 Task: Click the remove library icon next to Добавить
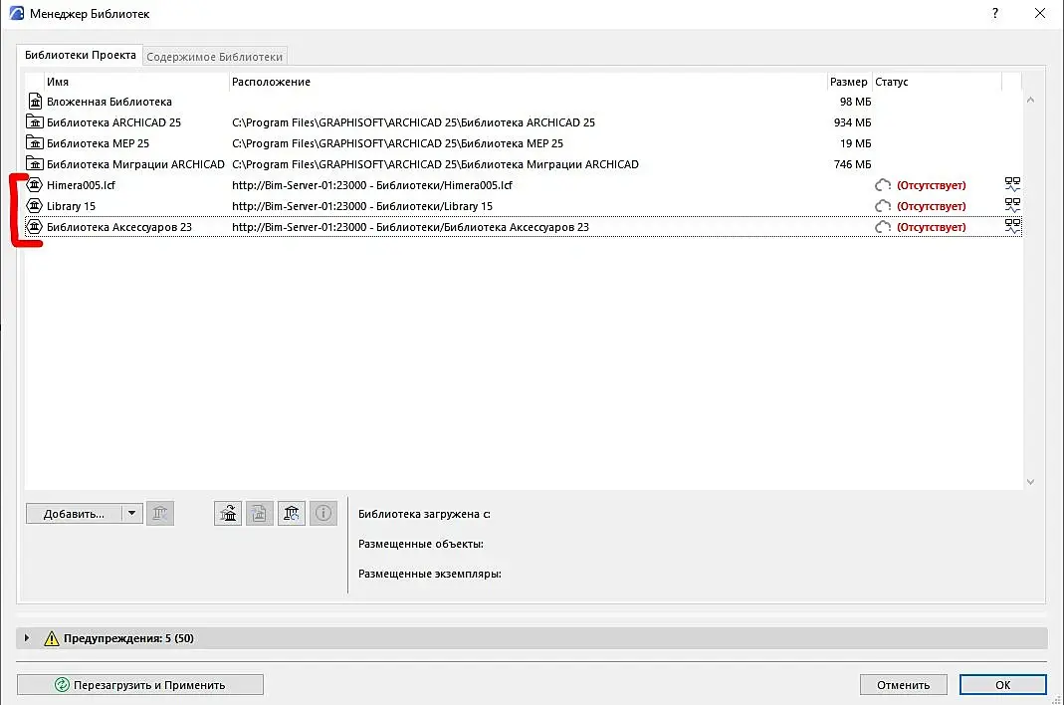(160, 513)
